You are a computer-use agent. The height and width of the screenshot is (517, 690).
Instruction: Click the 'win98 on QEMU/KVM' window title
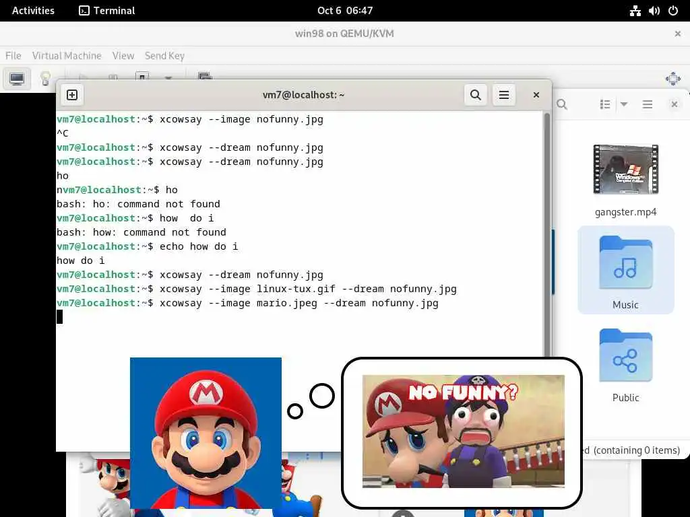coord(344,34)
